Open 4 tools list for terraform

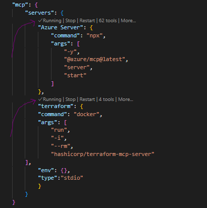(x=107, y=99)
